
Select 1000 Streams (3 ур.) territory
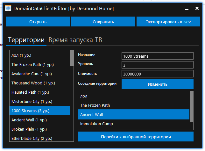pos(40,111)
